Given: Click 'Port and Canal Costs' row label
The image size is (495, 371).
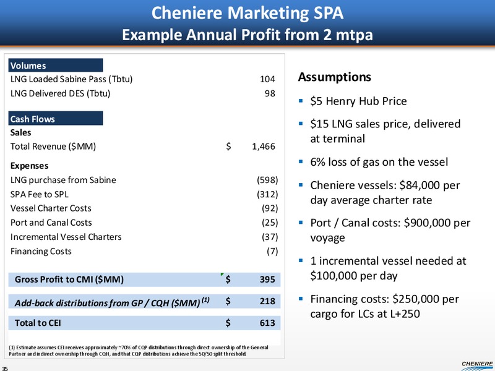Looking at the screenshot, I should click(x=51, y=223).
